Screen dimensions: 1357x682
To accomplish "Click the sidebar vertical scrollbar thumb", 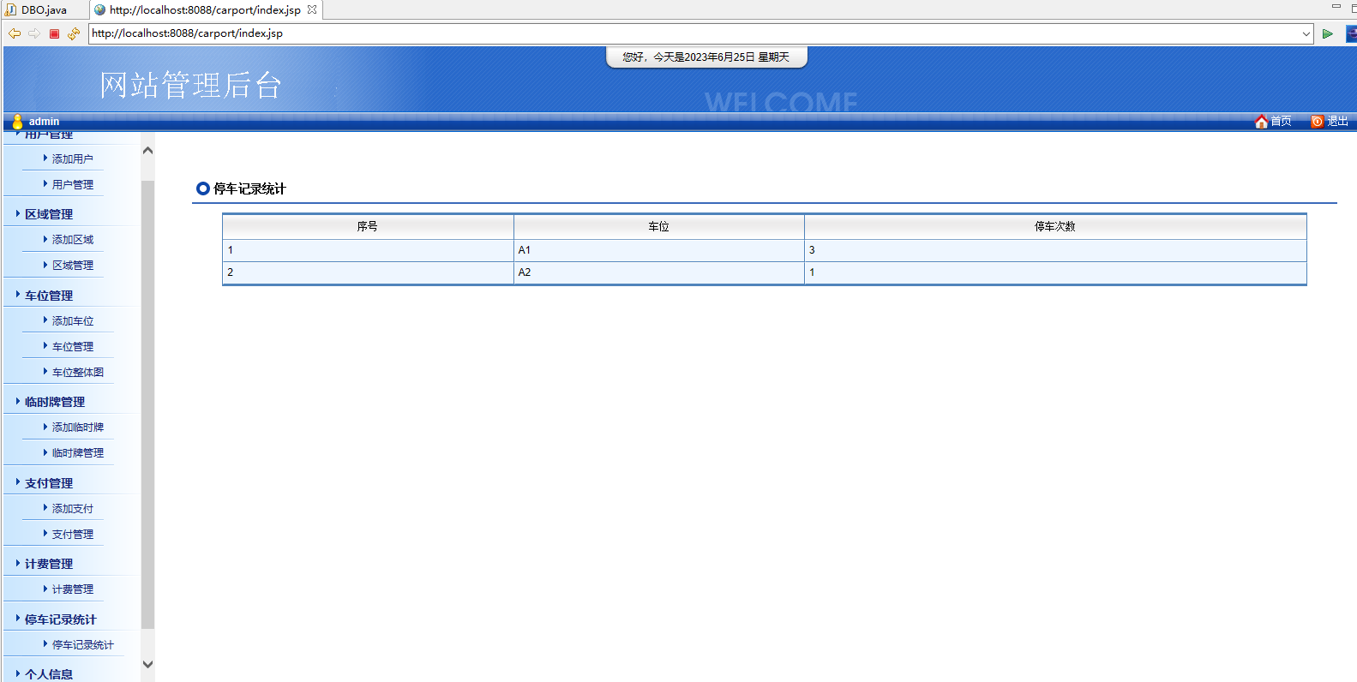I will pos(147,404).
